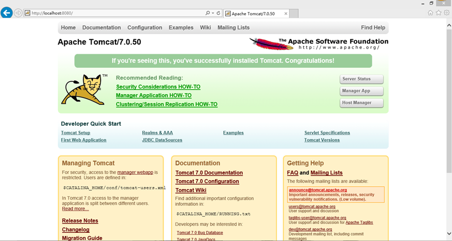Open the Wiki navigation item

pos(206,27)
